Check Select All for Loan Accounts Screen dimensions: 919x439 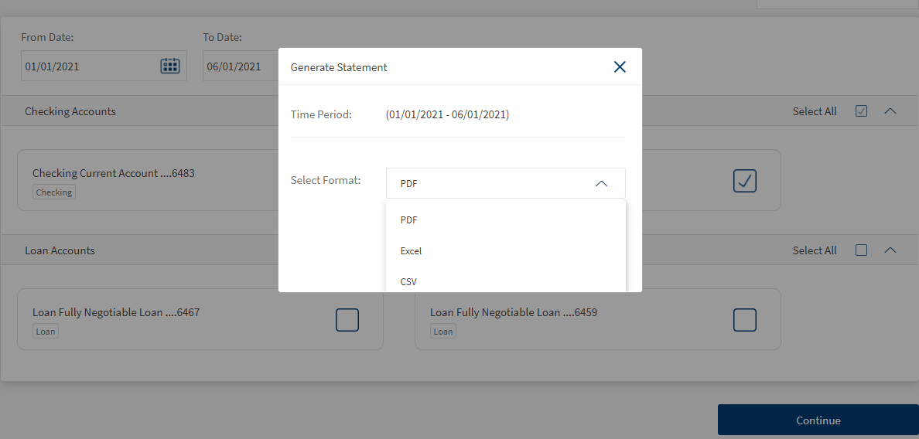[861, 250]
